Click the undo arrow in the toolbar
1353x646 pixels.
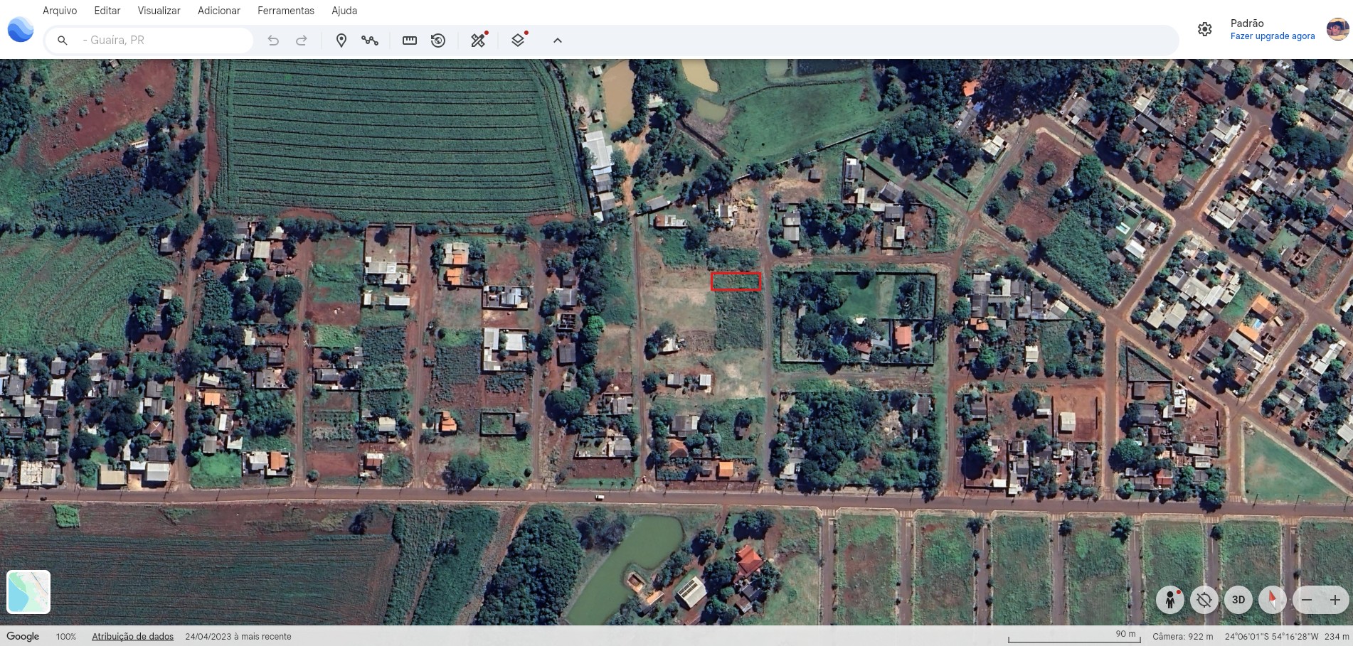pyautogui.click(x=273, y=41)
